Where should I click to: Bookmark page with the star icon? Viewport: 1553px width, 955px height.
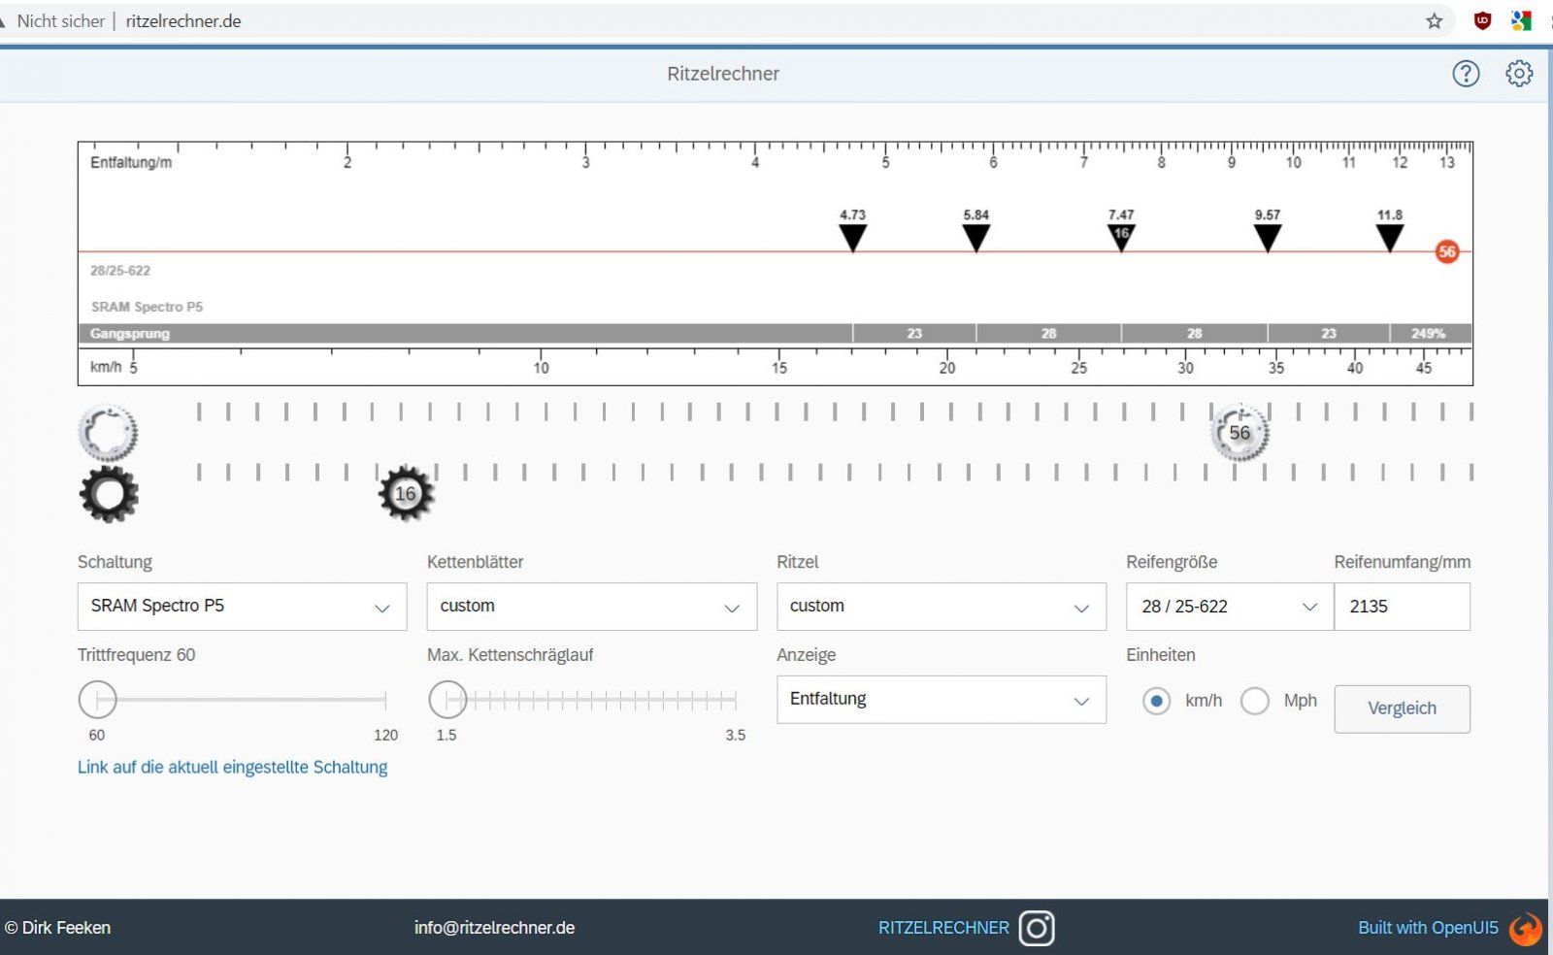click(1435, 21)
